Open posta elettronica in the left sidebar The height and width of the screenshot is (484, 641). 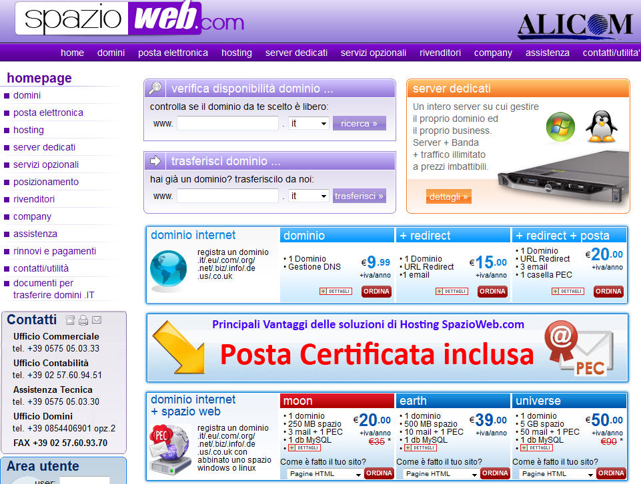48,113
